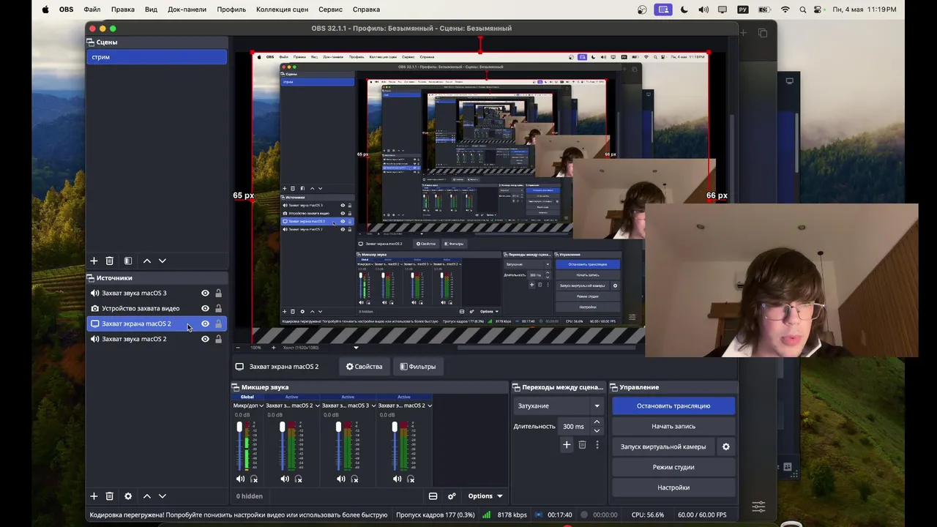Move scene down with arrow icon
The height and width of the screenshot is (527, 937).
click(163, 261)
